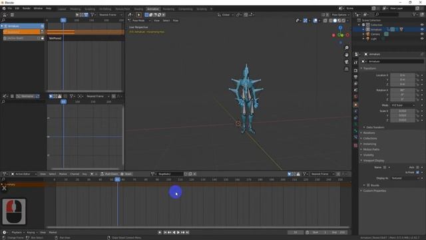Add a new workspace with plus tab
The width and height of the screenshot is (426, 240).
[212, 9]
